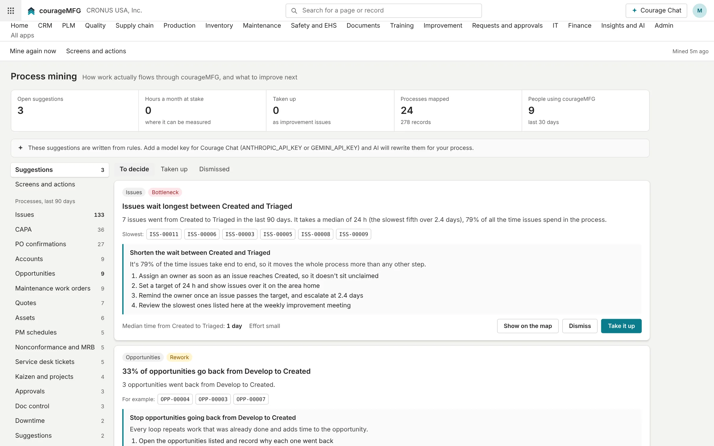Open the Opportunities process in sidebar
This screenshot has width=714, height=446.
pyautogui.click(x=60, y=274)
